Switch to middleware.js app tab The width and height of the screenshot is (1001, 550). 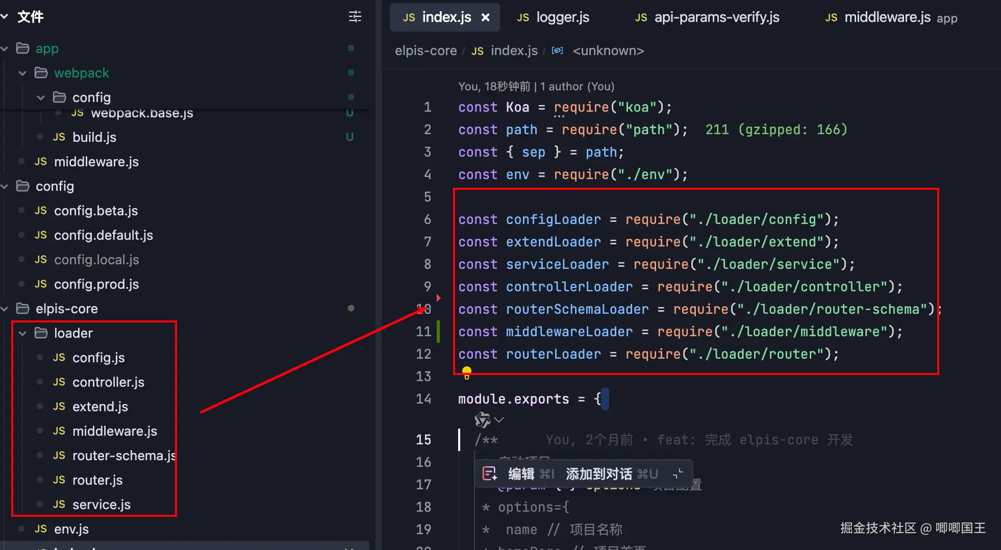tap(891, 17)
